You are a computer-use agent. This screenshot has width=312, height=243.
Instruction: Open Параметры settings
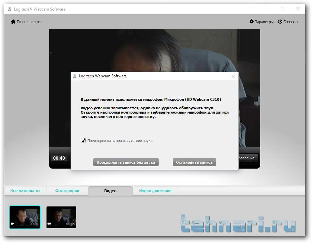click(262, 22)
